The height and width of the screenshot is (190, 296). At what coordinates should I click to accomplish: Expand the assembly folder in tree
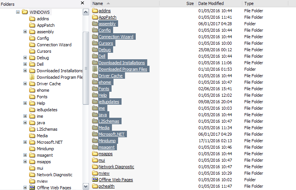point(25,31)
